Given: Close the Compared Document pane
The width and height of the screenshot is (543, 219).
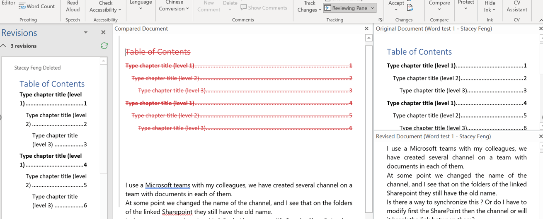Looking at the screenshot, I should (x=366, y=29).
